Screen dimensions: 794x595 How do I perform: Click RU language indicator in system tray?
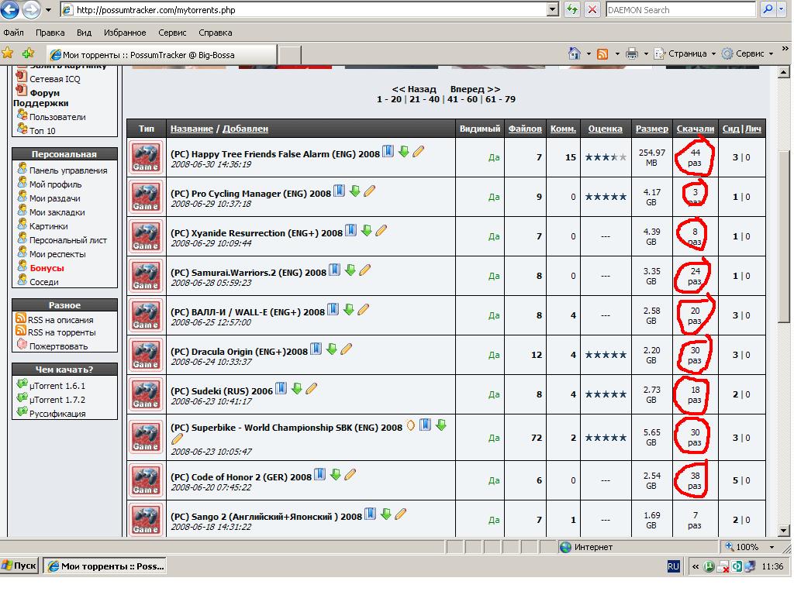pyautogui.click(x=673, y=566)
